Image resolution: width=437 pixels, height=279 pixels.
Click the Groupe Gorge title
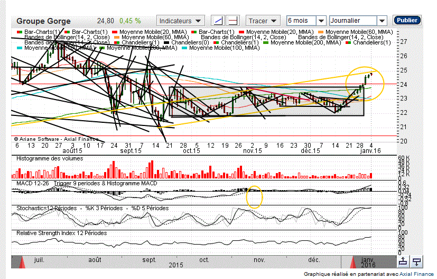[x=43, y=21]
